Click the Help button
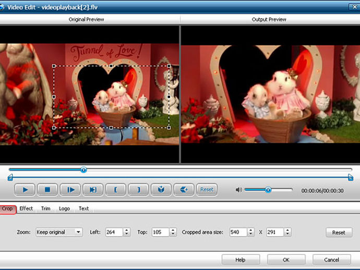 pyautogui.click(x=241, y=260)
